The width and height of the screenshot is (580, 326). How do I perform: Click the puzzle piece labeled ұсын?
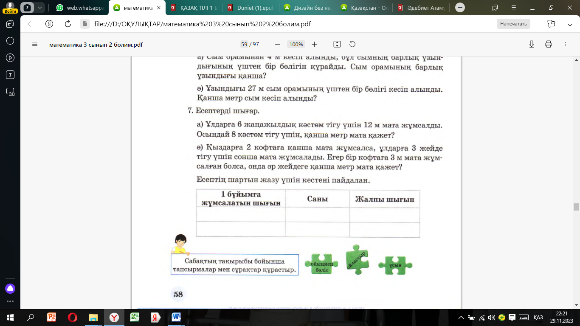pyautogui.click(x=395, y=265)
